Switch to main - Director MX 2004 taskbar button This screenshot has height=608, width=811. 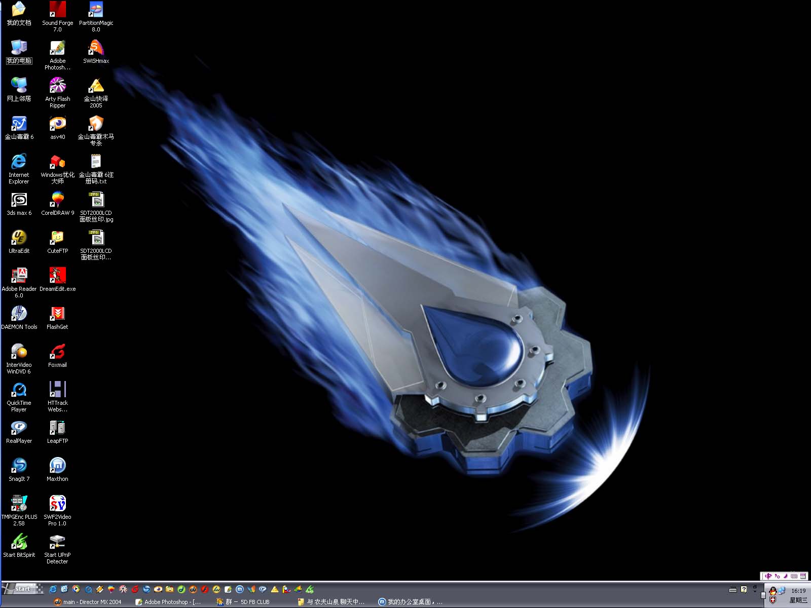pos(87,602)
